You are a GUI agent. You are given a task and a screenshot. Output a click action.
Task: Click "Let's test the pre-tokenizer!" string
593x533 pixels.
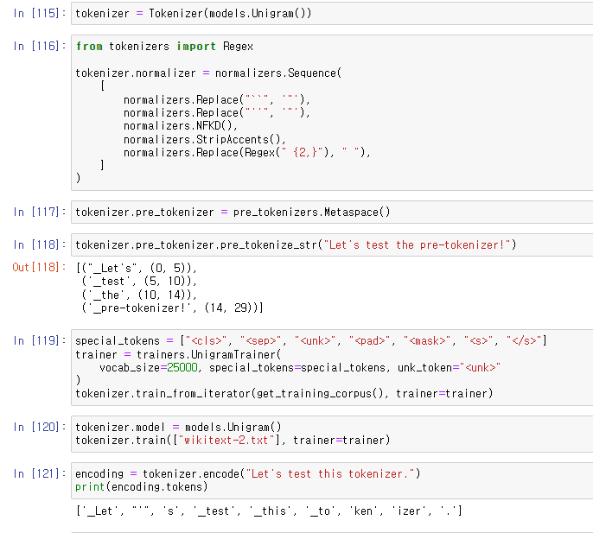[x=418, y=245]
